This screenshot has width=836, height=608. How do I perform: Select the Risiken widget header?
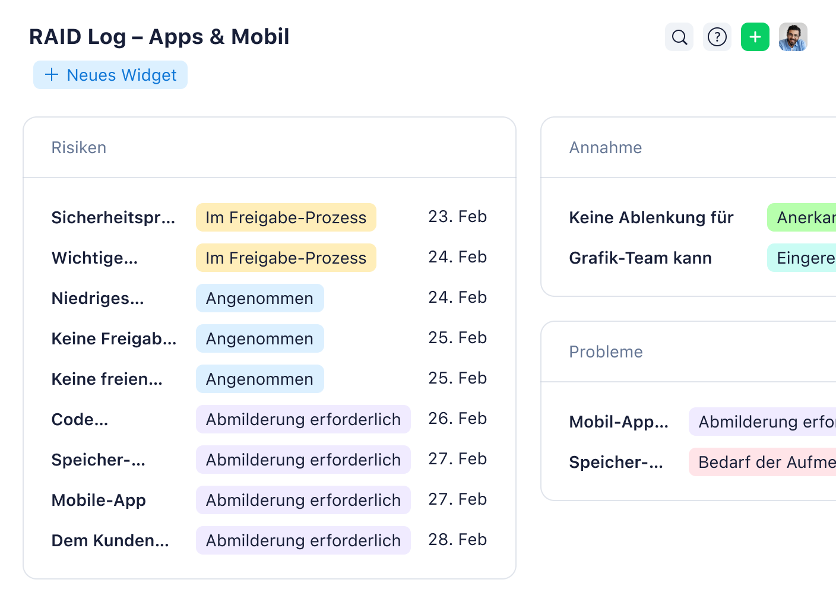(79, 147)
